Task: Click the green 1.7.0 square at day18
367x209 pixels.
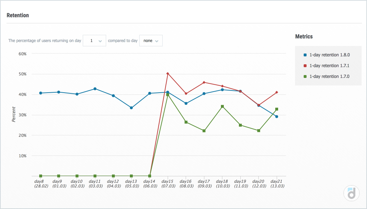Action: tap(222, 106)
